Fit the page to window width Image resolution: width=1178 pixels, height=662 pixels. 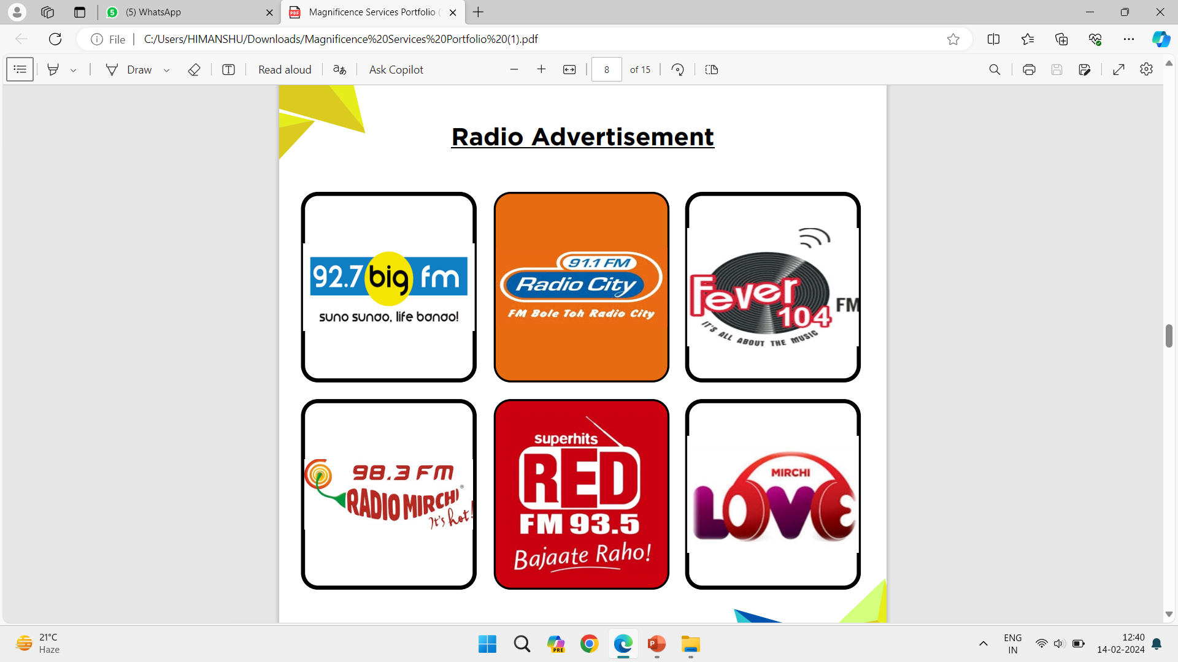(569, 69)
